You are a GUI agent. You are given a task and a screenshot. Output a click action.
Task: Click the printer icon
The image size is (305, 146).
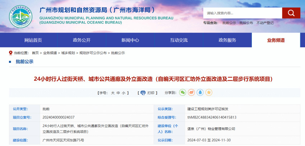tap(143, 93)
